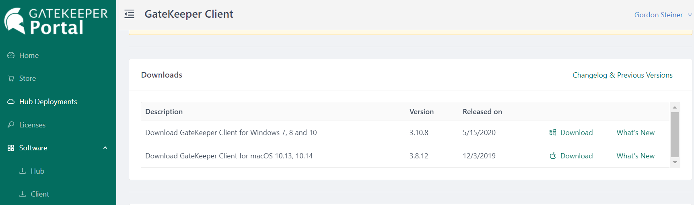This screenshot has width=694, height=205.
Task: Go to the Licenses menu item
Action: [32, 125]
